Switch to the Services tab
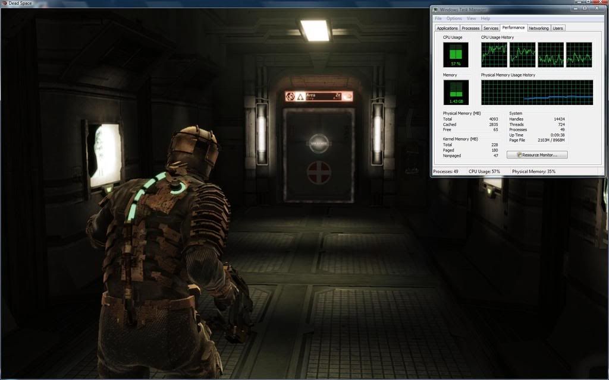 pyautogui.click(x=491, y=28)
